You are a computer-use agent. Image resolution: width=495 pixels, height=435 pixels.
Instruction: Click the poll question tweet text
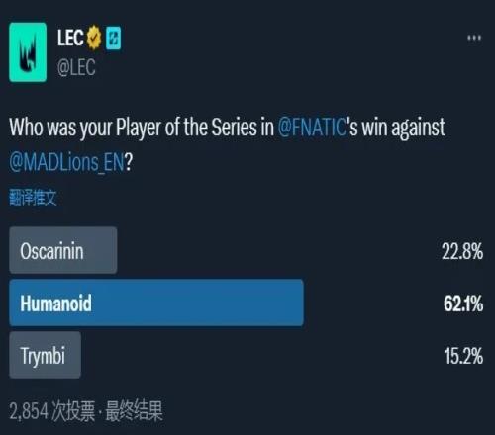coord(227,144)
